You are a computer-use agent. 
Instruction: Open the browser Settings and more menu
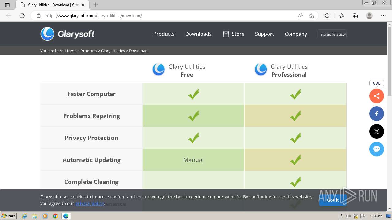coord(383,16)
